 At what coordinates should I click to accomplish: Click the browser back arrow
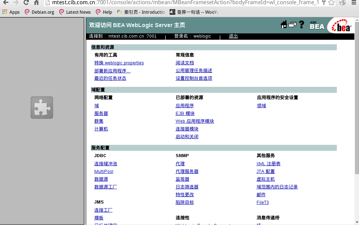tap(6, 2)
